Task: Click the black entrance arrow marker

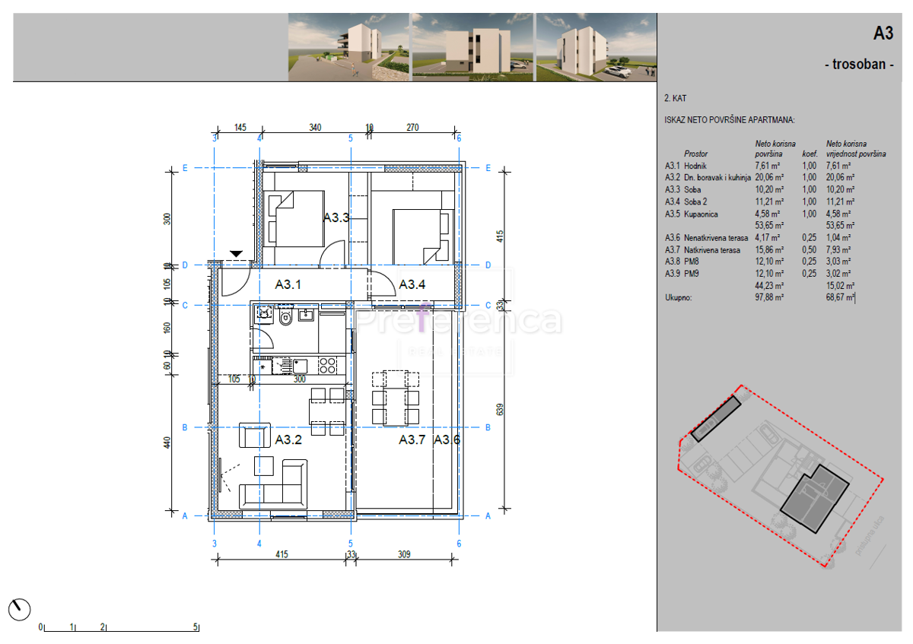Action: (236, 253)
